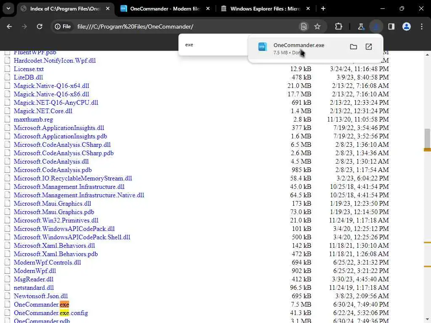This screenshot has width=431, height=323.
Task: Open Microsoft.ApplicationInsights.pdb link
Action: click(x=61, y=136)
